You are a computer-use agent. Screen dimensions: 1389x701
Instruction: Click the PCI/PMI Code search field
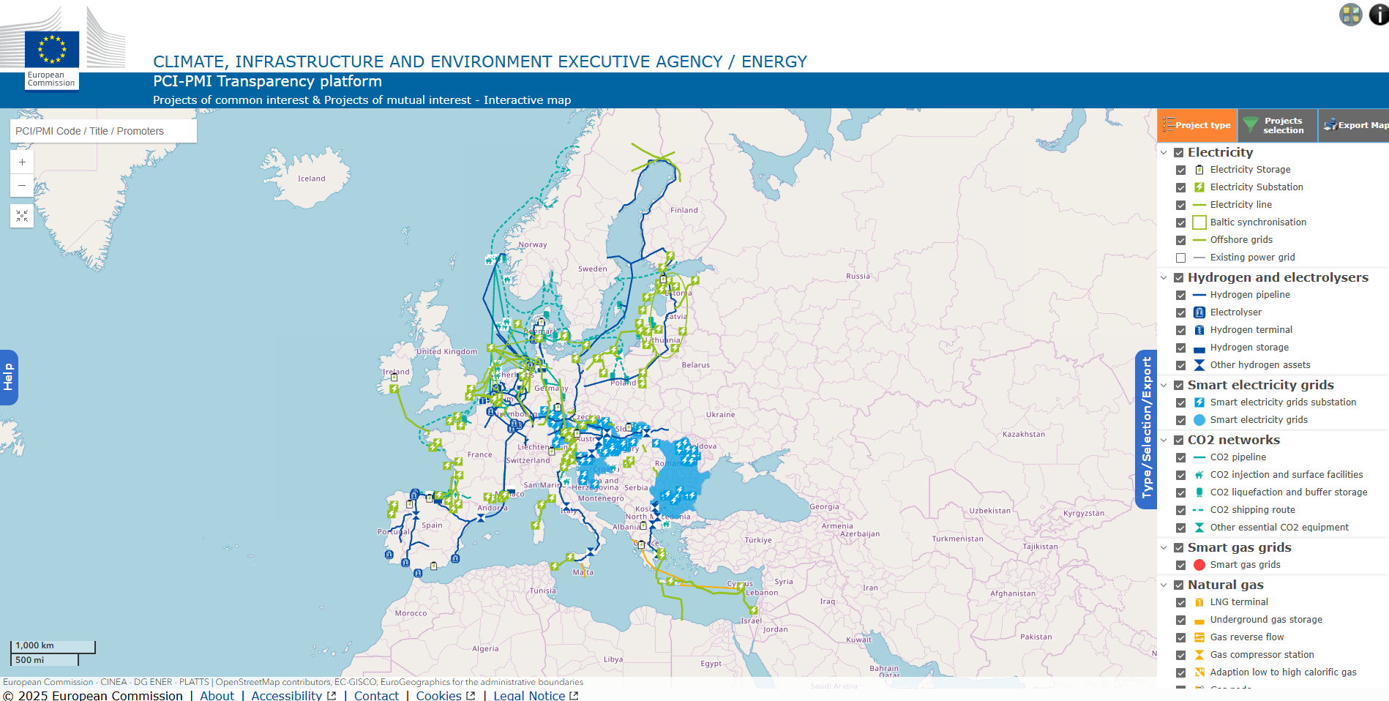point(103,131)
